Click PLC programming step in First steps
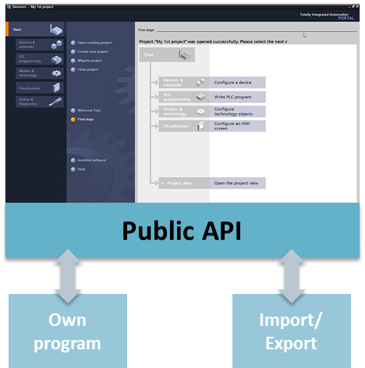 tap(184, 97)
